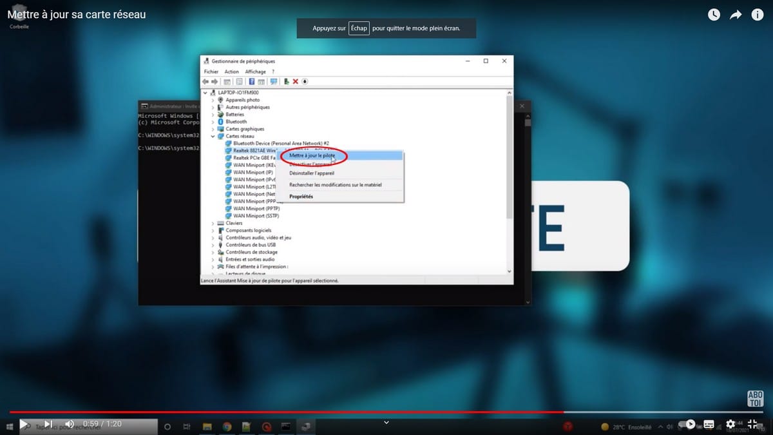Viewport: 773px width, 435px height.
Task: Click the Watch Later clock icon
Action: [x=714, y=15]
